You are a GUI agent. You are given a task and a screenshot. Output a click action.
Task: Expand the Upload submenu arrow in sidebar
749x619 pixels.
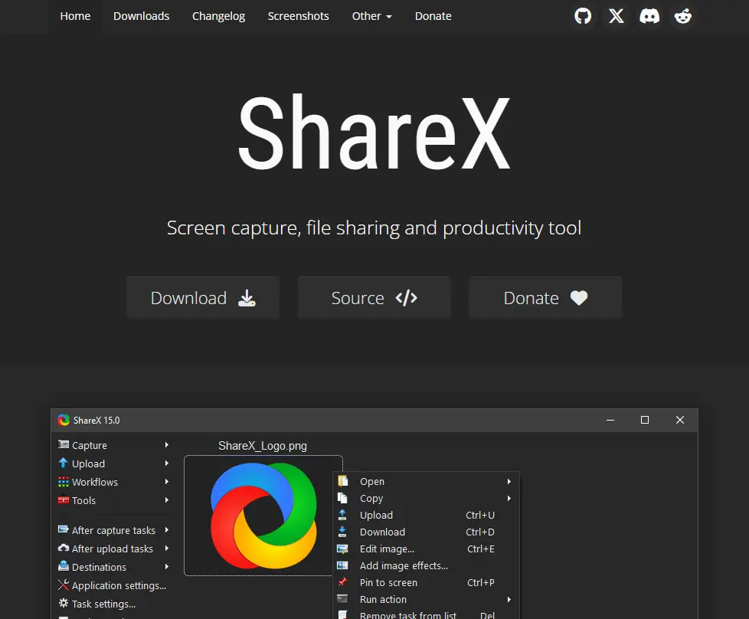(167, 463)
